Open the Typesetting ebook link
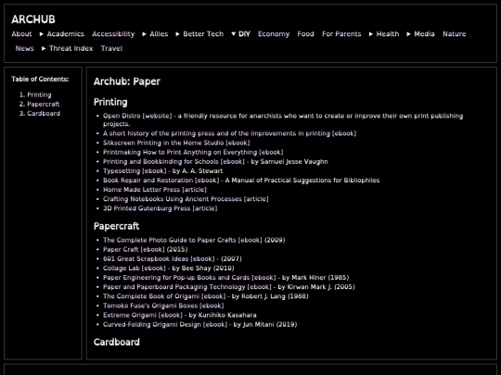 pyautogui.click(x=135, y=171)
